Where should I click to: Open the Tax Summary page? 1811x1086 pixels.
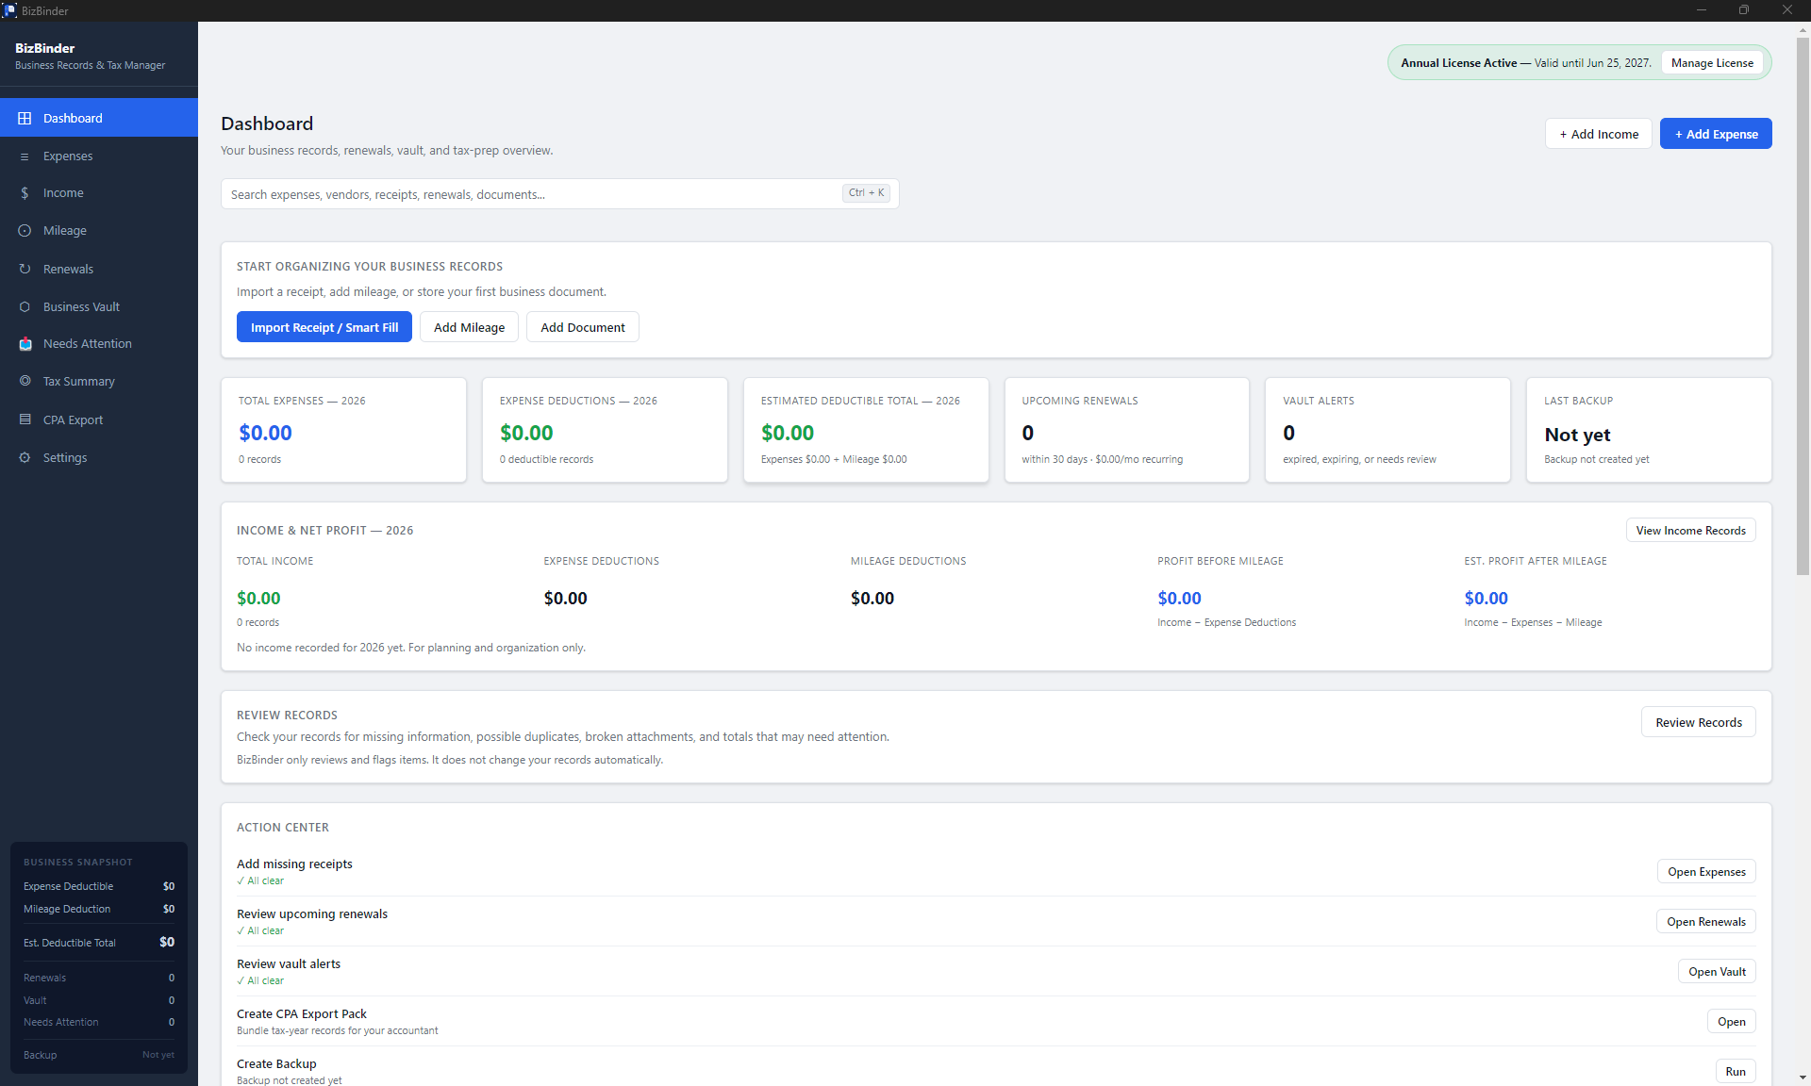click(x=99, y=382)
